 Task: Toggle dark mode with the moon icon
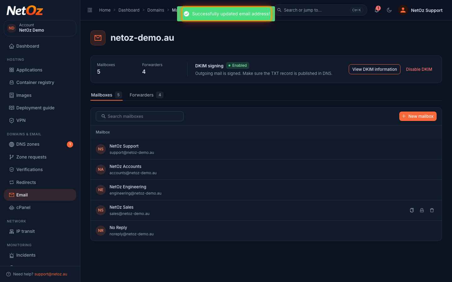tap(389, 10)
